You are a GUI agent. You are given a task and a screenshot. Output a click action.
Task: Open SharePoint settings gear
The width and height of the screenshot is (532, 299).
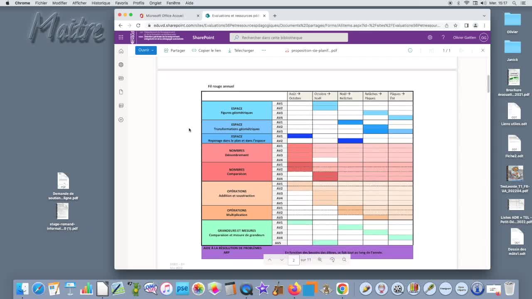(430, 37)
